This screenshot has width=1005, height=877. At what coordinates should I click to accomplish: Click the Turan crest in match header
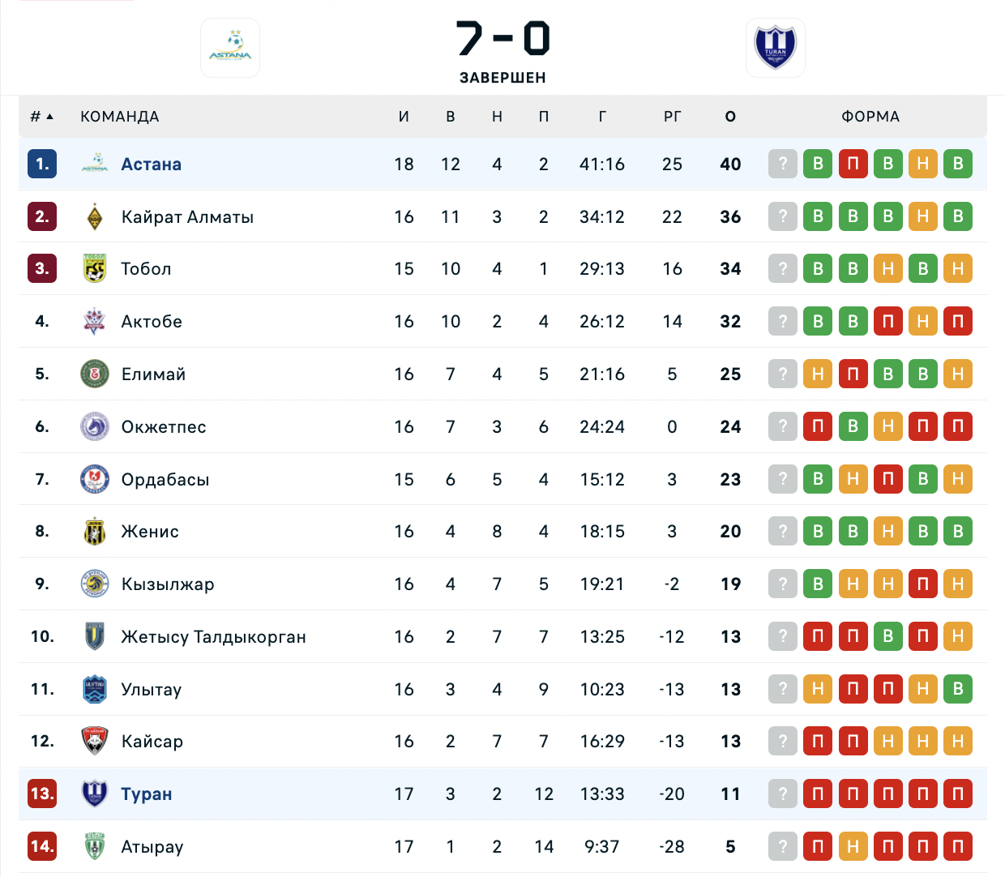(x=776, y=48)
